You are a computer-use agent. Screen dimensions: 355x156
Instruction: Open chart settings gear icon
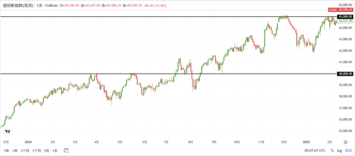(346, 142)
